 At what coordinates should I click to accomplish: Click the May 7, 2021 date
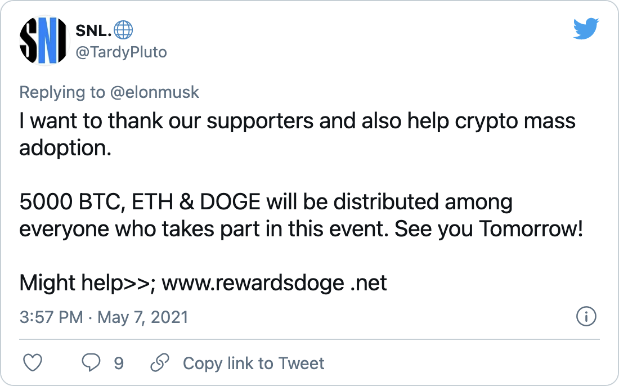point(143,317)
